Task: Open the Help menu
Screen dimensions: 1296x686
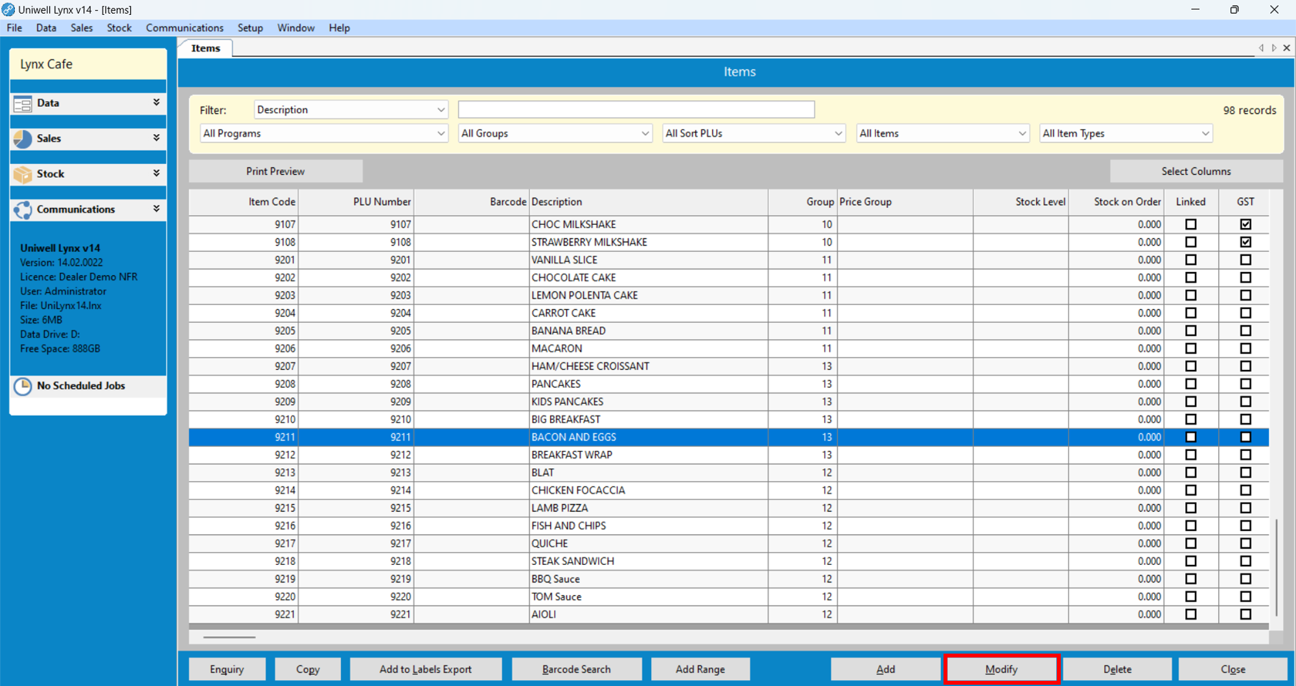Action: click(x=339, y=28)
